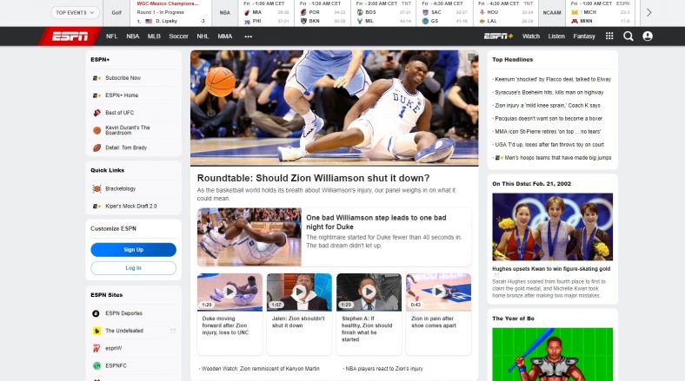Click the ESPN Deportes site icon
The width and height of the screenshot is (685, 381).
click(96, 313)
